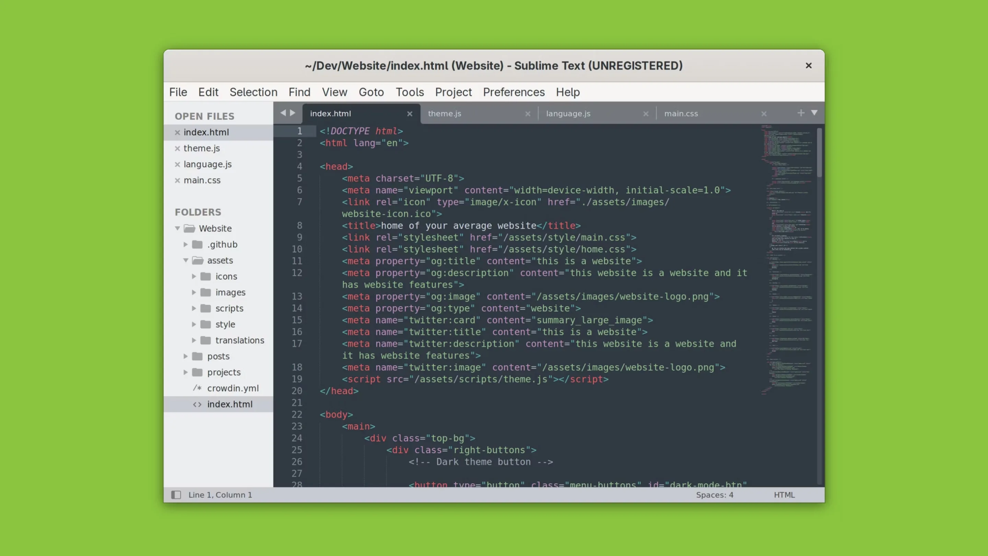
Task: Expand the .github folder
Action: tap(186, 244)
